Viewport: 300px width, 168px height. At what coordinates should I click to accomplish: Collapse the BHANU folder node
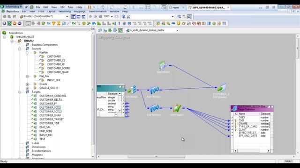point(12,41)
